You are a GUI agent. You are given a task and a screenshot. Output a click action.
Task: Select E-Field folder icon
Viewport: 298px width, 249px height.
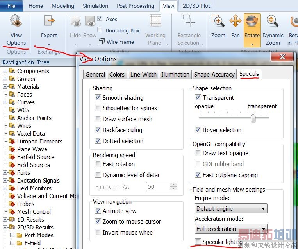pyautogui.click(x=20, y=243)
